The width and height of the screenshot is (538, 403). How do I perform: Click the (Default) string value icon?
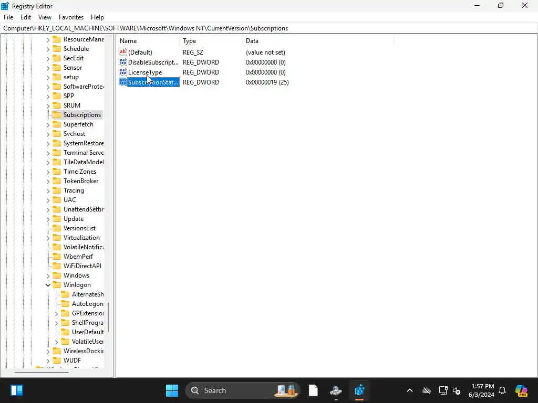(x=123, y=52)
